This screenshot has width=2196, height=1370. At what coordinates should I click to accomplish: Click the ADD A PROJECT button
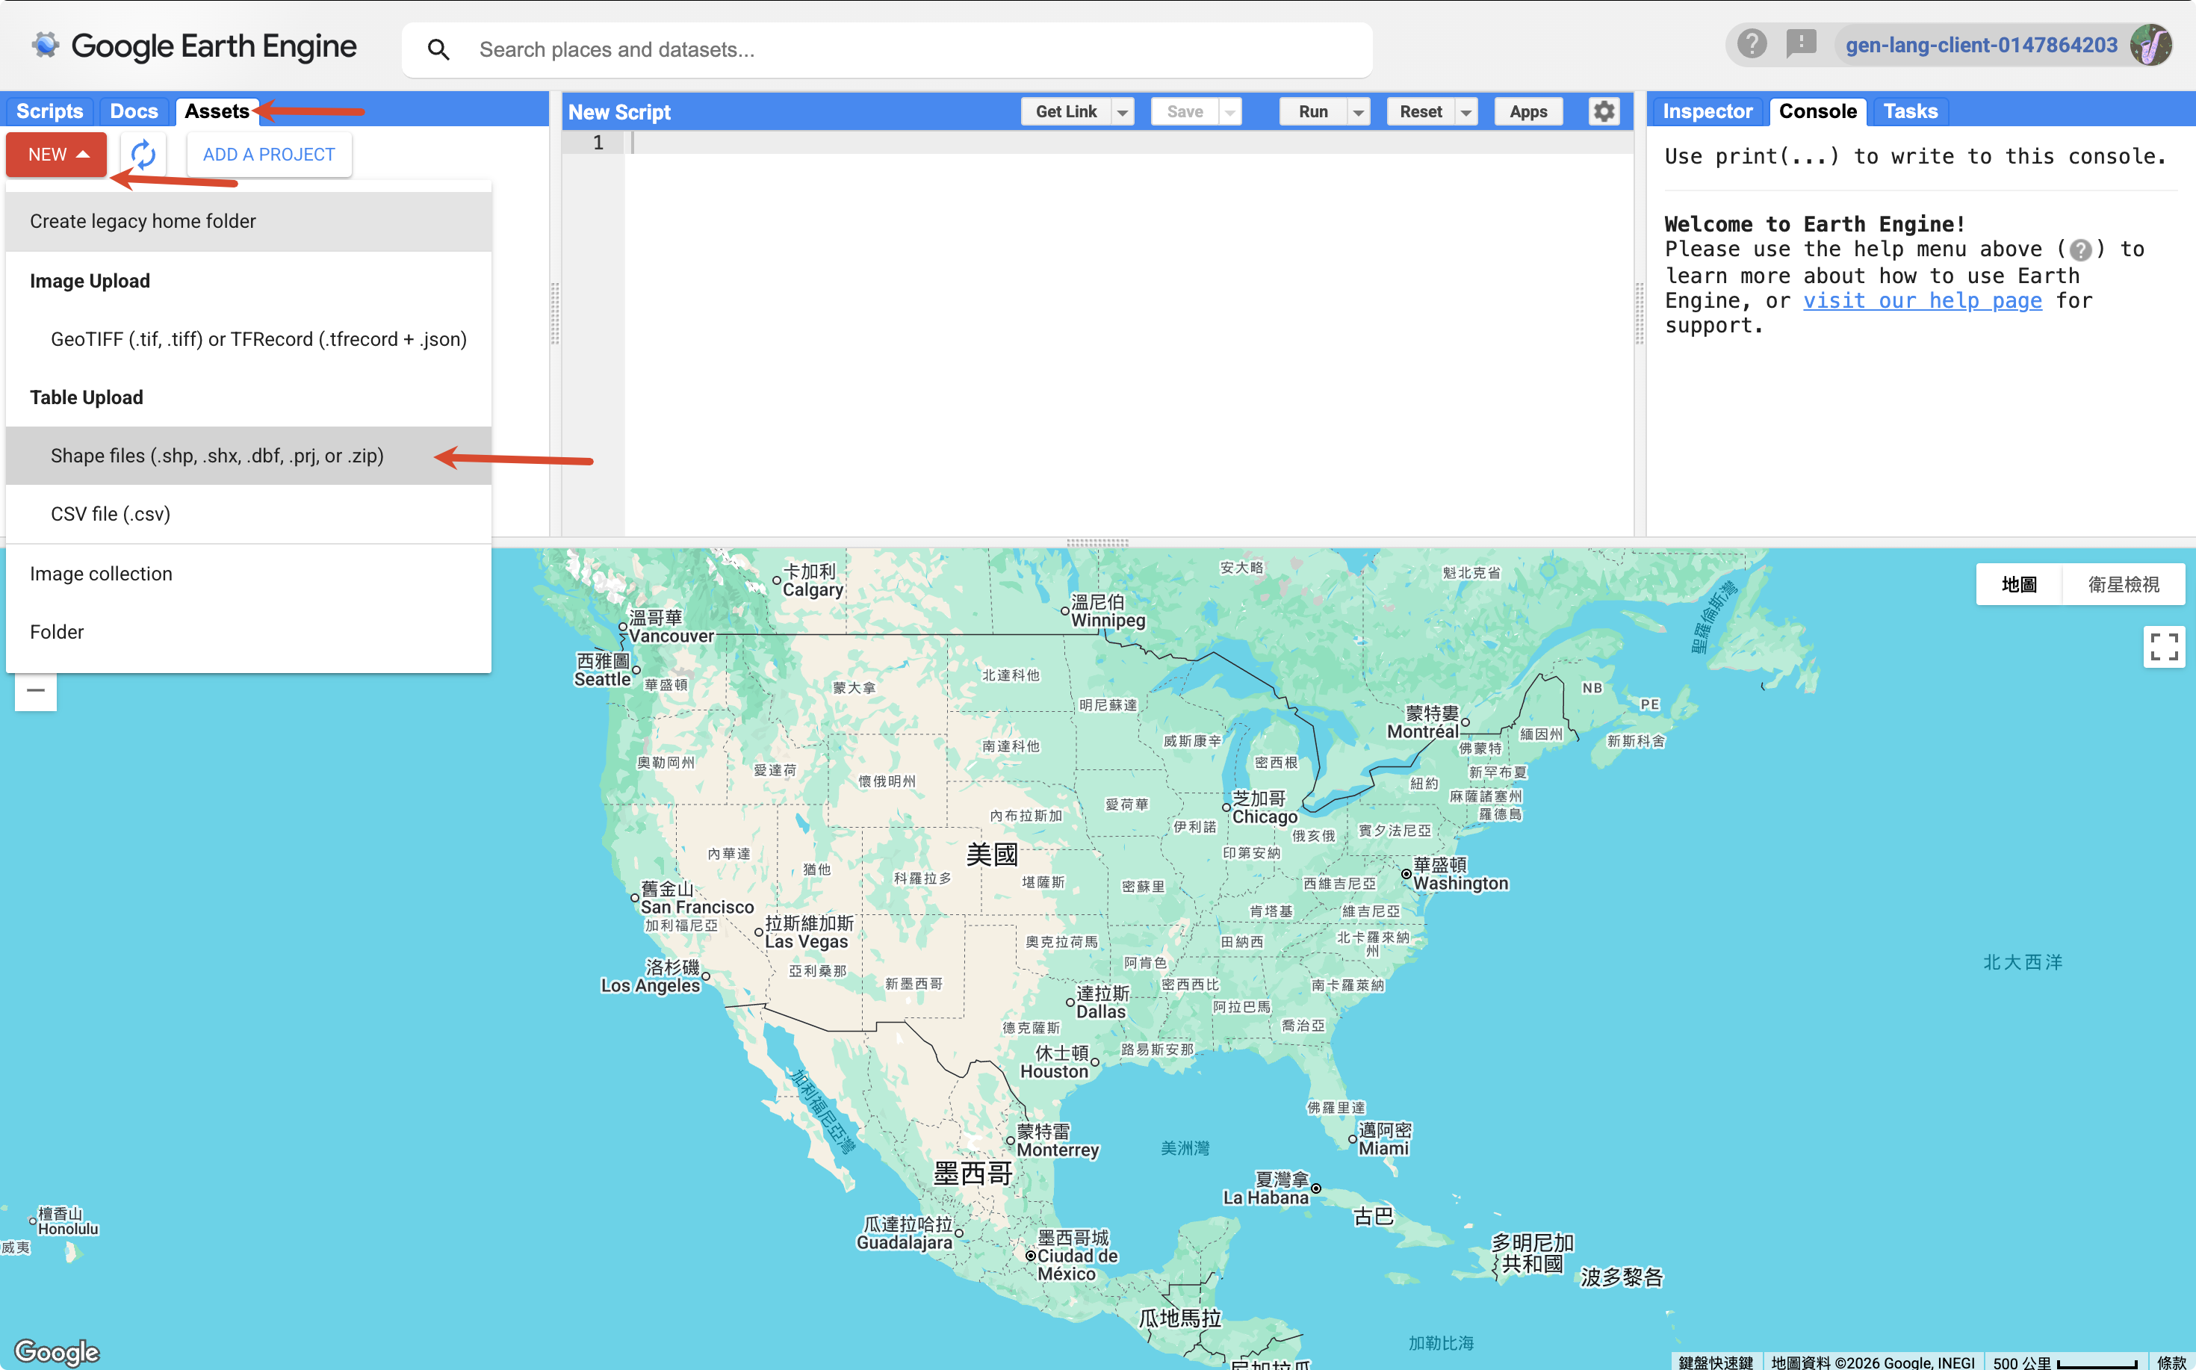point(269,154)
